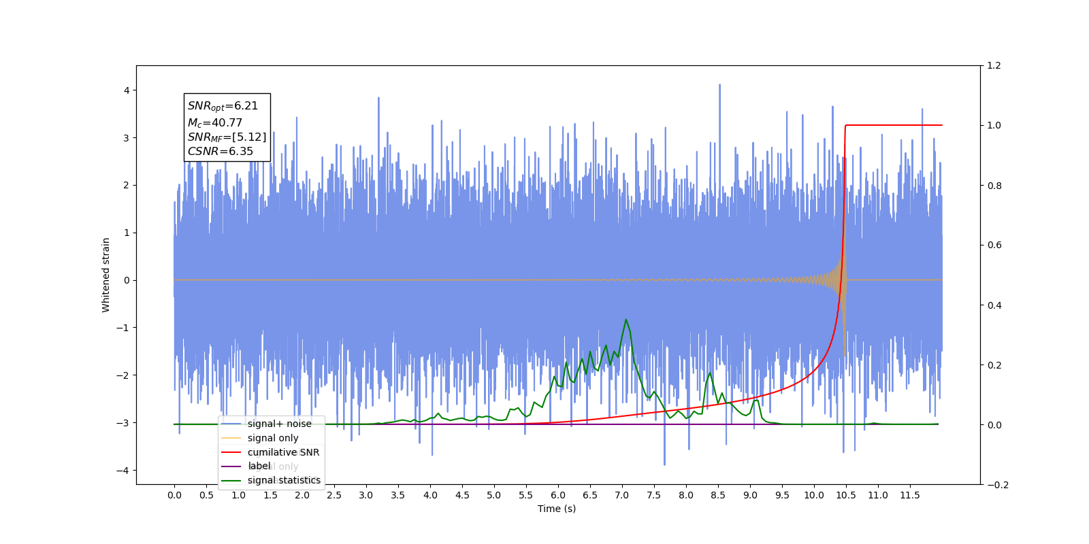Click x-axis tick label 2.5
This screenshot has width=1089, height=544.
click(334, 495)
